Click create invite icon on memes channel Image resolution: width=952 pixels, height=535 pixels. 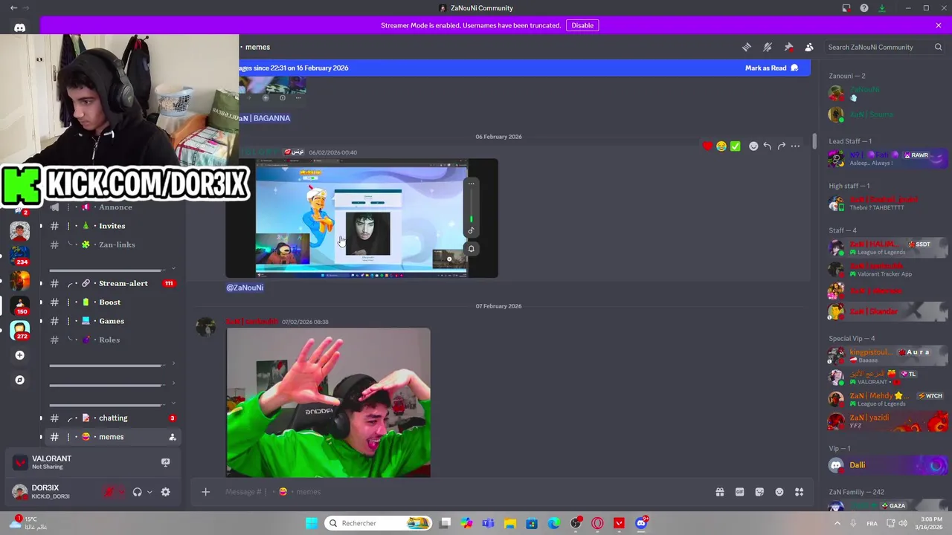tap(173, 437)
